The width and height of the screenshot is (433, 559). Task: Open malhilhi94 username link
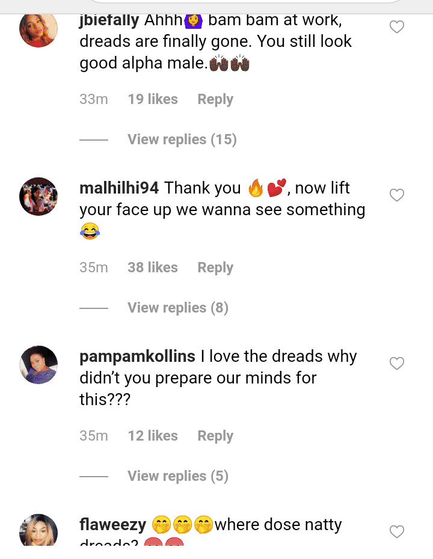pyautogui.click(x=119, y=188)
